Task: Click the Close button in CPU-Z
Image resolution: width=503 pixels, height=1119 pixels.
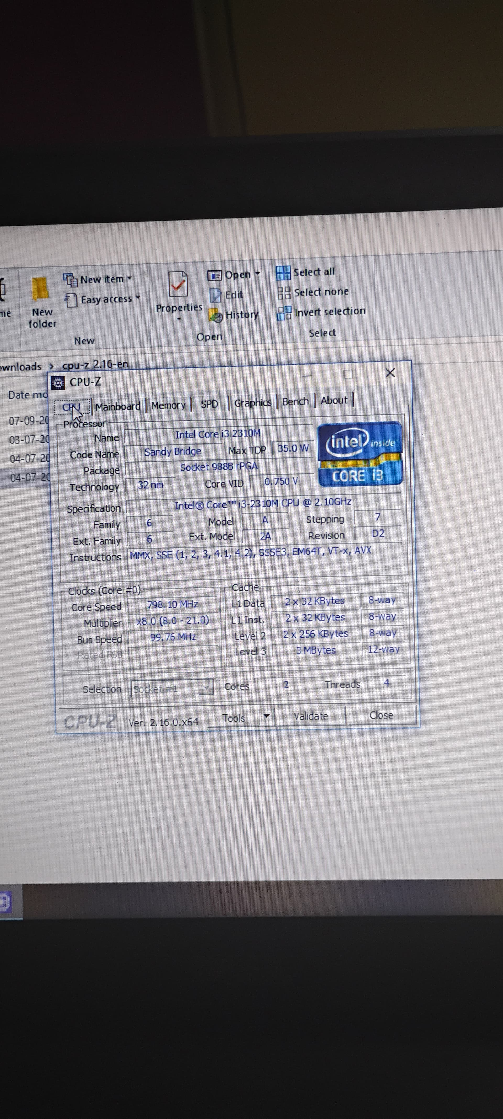Action: [x=381, y=715]
